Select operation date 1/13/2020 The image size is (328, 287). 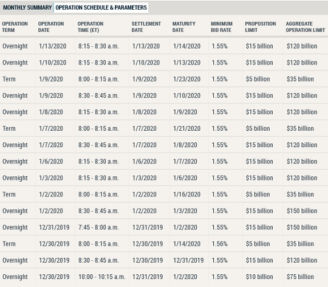tap(53, 46)
